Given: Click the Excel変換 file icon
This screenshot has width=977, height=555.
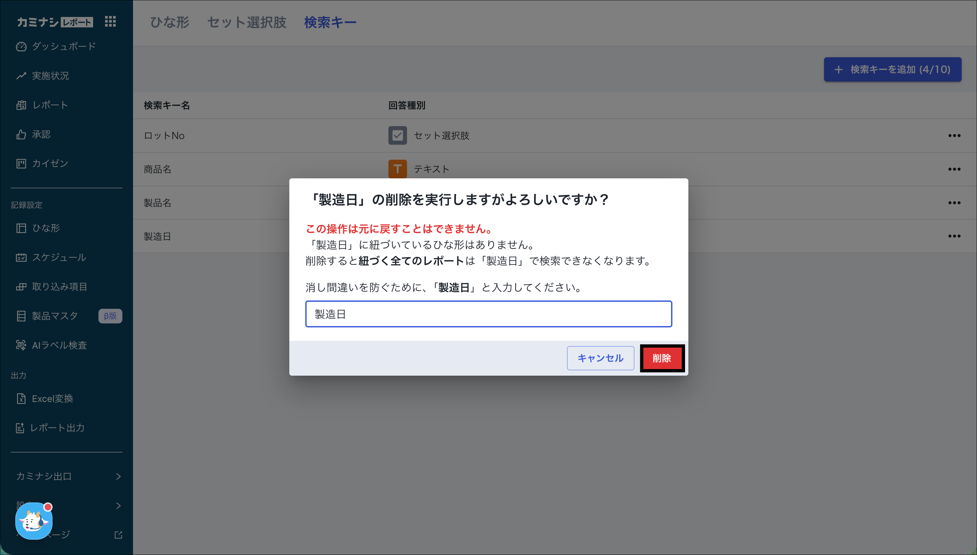Looking at the screenshot, I should click(21, 399).
